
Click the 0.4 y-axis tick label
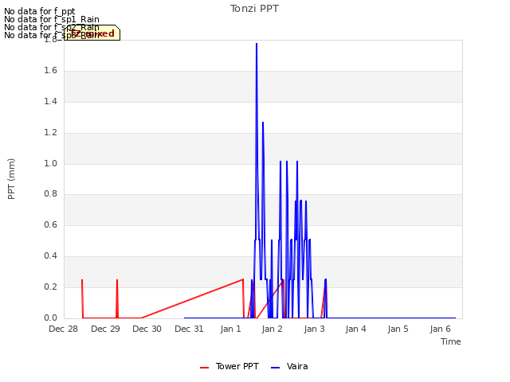[x=51, y=256]
